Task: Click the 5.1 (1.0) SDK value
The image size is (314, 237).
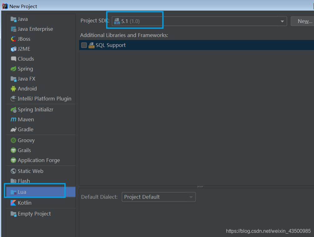Action: (x=130, y=21)
